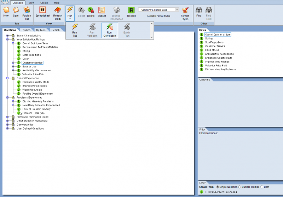Image resolution: width=283 pixels, height=197 pixels.
Task: Expand the Ease of Use node
Action: tap(13, 67)
